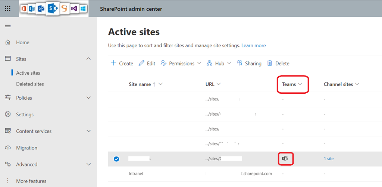The width and height of the screenshot is (382, 187).
Task: Open the 1 site channel link
Action: (x=329, y=159)
